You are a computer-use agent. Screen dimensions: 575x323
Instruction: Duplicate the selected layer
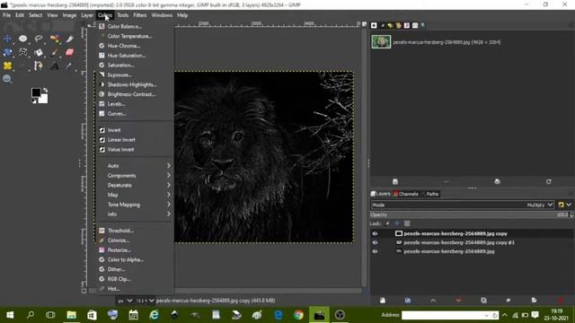pos(483,301)
